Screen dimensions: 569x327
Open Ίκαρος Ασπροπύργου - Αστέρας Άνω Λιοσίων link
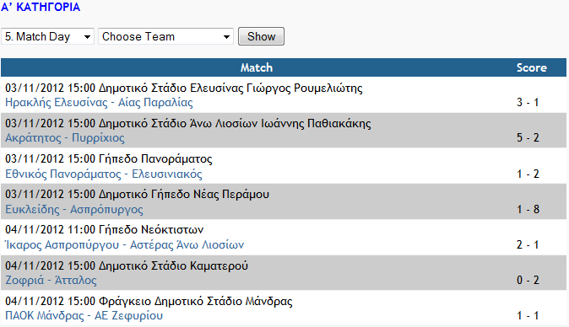124,244
